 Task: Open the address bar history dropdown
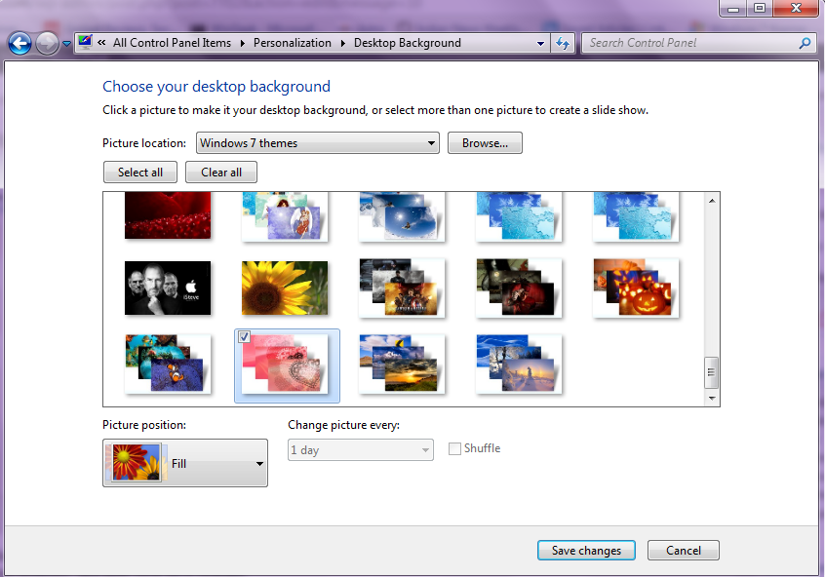540,44
